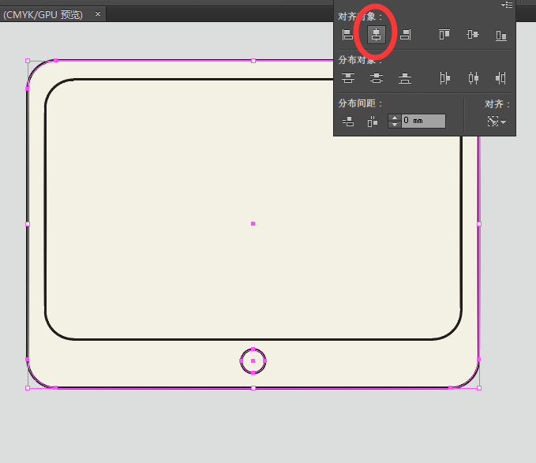Click the vertical align top icon
The width and height of the screenshot is (536, 463).
tap(444, 35)
